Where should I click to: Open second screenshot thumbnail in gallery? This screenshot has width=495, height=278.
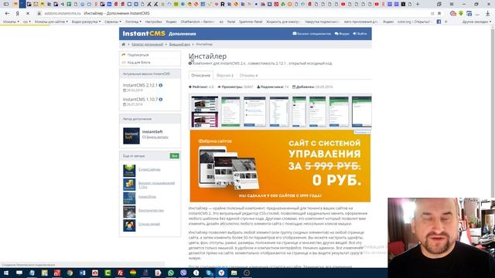click(230, 112)
